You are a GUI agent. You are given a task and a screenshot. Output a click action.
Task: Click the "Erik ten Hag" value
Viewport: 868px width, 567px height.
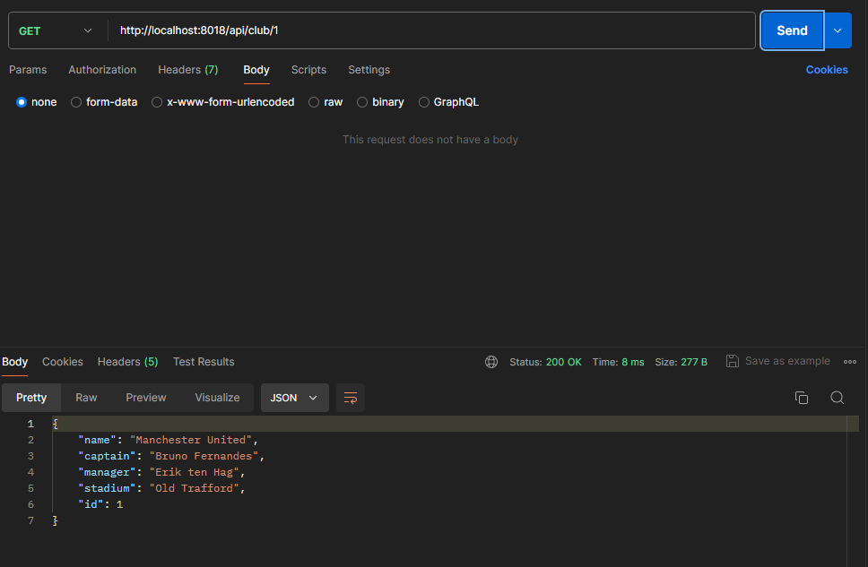195,472
